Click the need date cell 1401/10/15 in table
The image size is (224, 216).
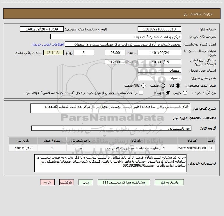tap(23, 148)
